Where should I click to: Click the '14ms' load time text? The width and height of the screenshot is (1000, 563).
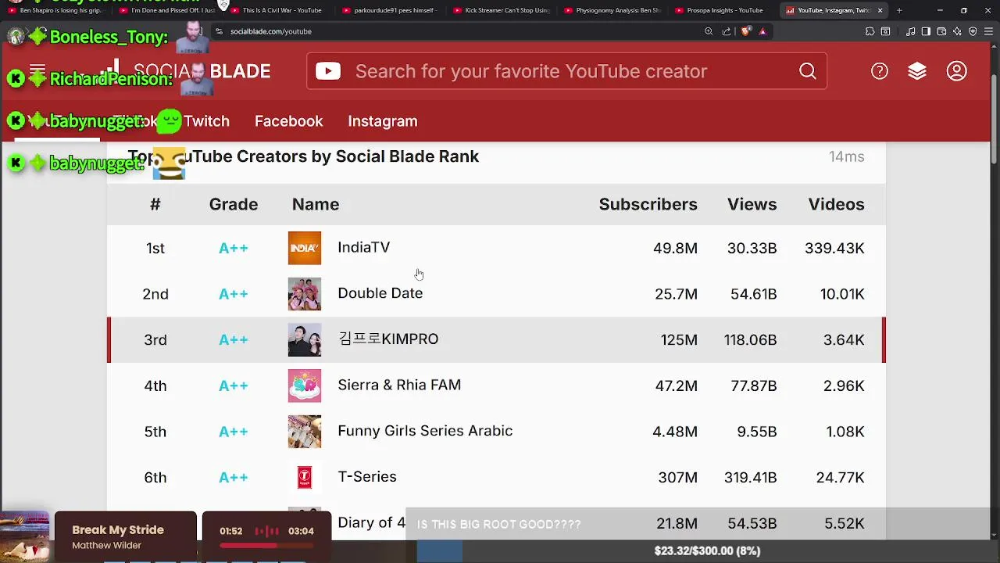[846, 157]
